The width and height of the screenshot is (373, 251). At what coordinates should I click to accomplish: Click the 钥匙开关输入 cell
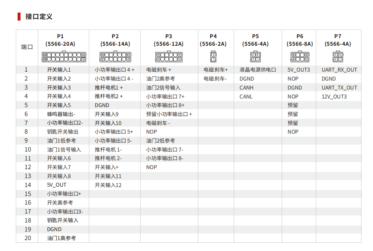(63, 220)
